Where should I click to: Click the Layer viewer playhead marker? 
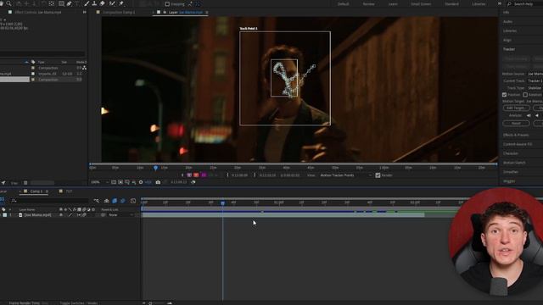155,168
